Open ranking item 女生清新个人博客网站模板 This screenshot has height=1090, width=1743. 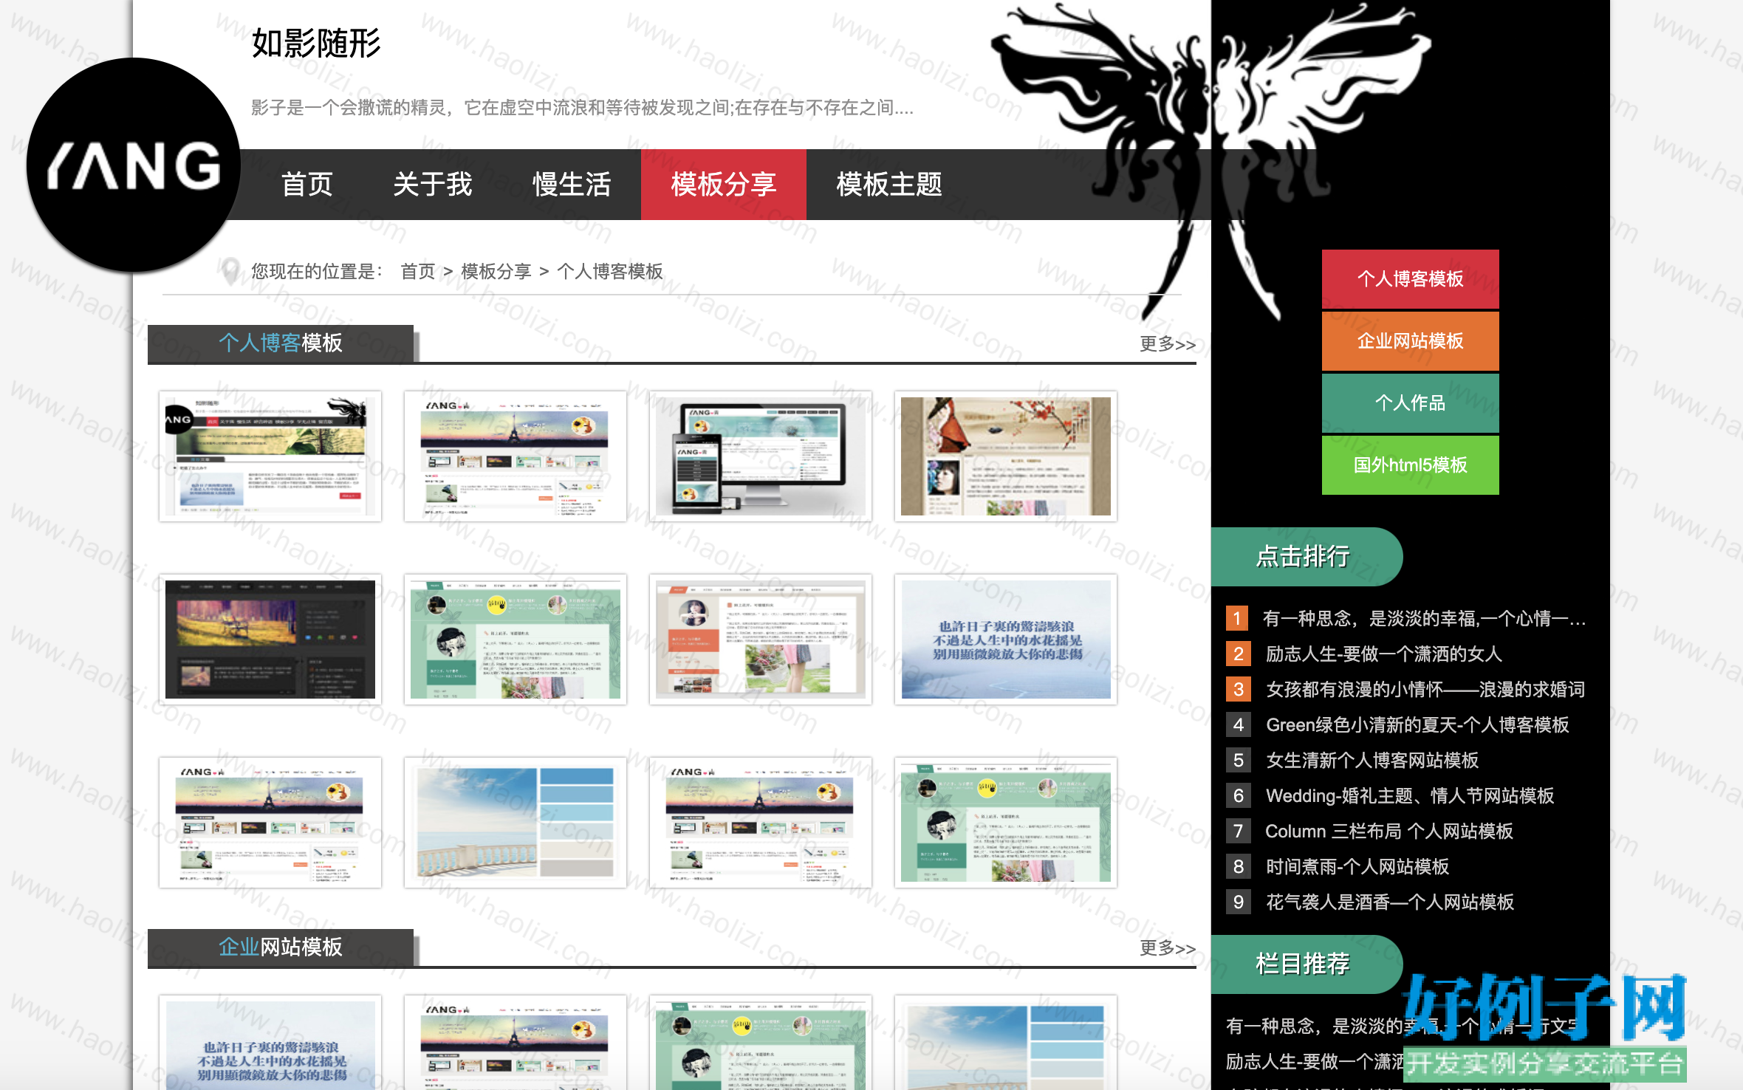1372,760
